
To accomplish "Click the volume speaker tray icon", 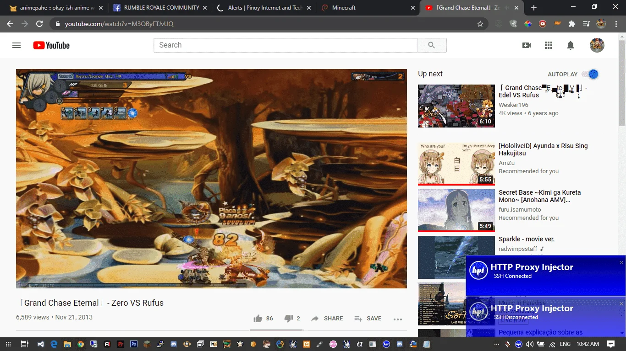I will [529, 344].
